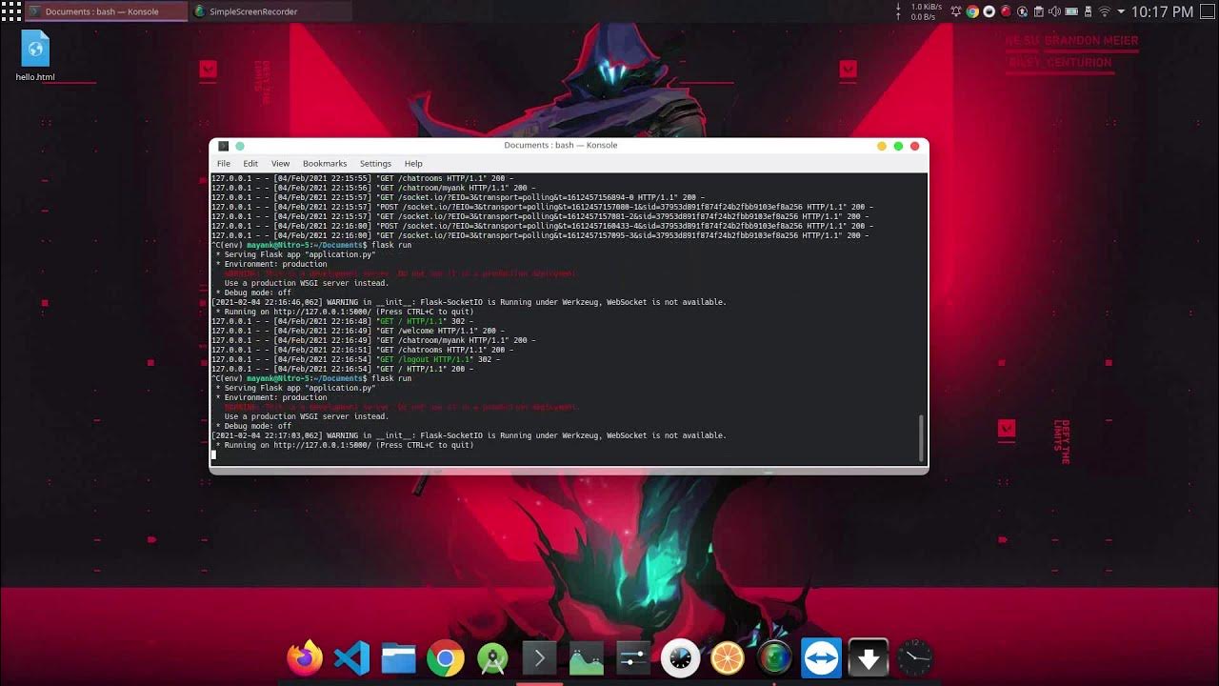This screenshot has width=1219, height=686.
Task: Open the File menu in Konsole
Action: click(223, 164)
